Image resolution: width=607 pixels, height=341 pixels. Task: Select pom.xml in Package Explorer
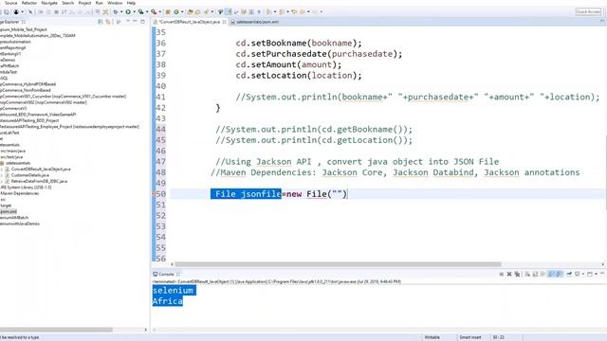coord(9,211)
